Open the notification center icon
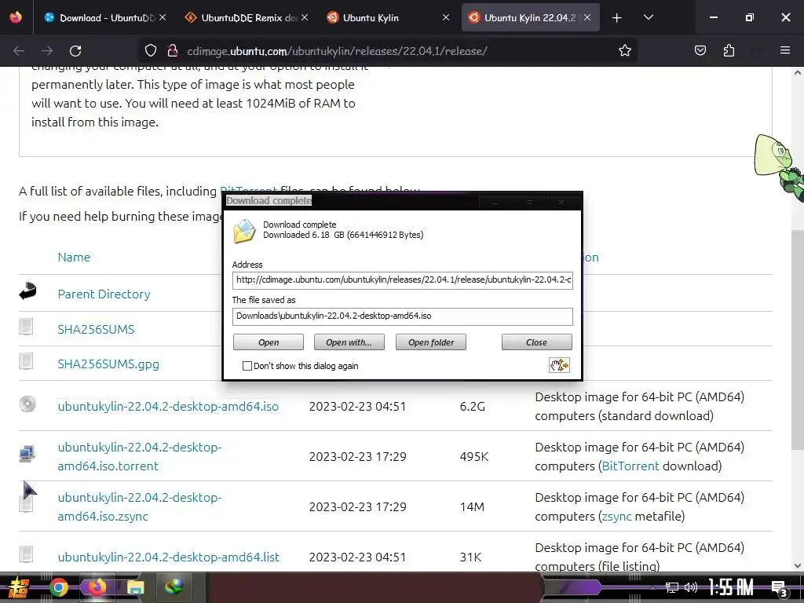 (779, 588)
